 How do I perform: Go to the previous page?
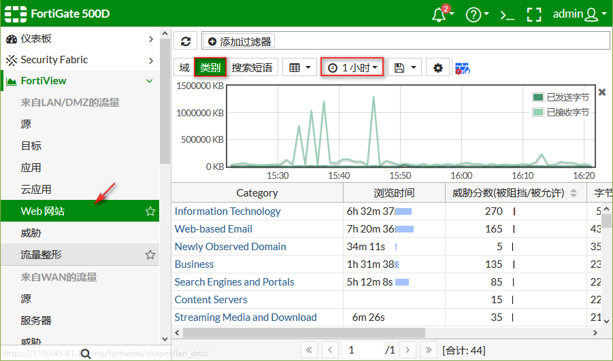pyautogui.click(x=330, y=349)
